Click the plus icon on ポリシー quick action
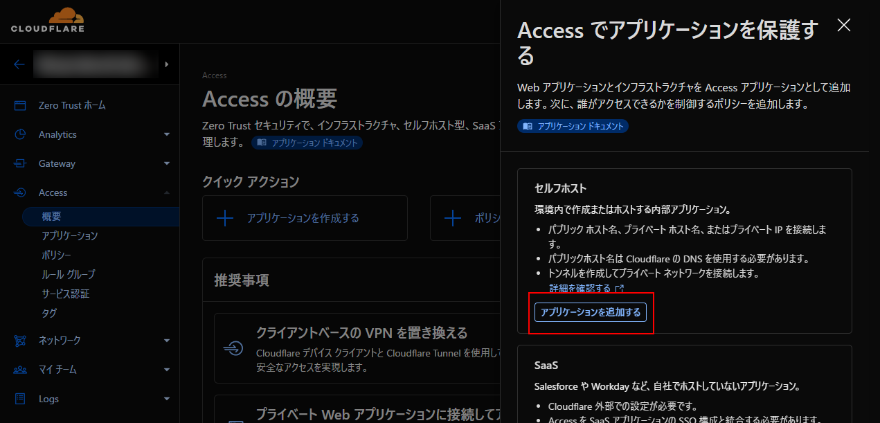The width and height of the screenshot is (880, 423). (452, 218)
